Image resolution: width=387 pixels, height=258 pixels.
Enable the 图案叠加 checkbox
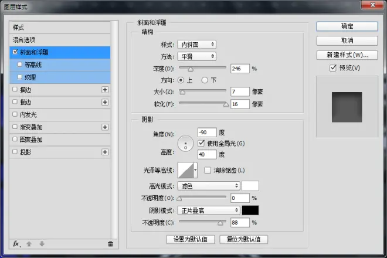coord(15,139)
